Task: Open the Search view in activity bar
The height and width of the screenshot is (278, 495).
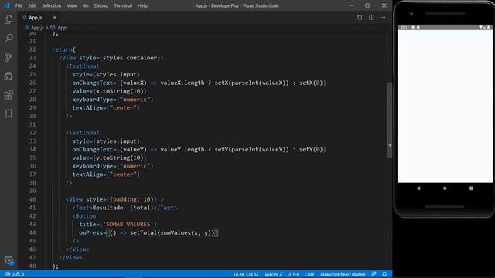Action: click(9, 38)
